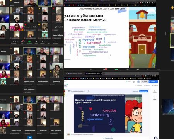The image size is (174, 139).
Task: Expand the arrow beside the Present button
Action: click(x=157, y=82)
